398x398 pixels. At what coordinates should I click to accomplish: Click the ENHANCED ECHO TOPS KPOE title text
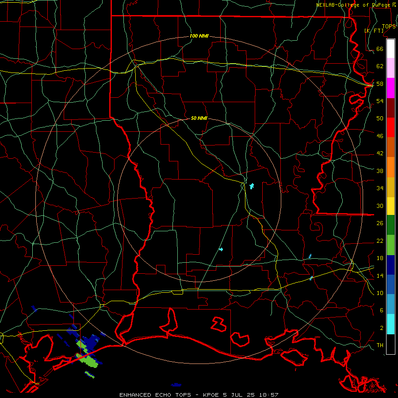(199, 395)
